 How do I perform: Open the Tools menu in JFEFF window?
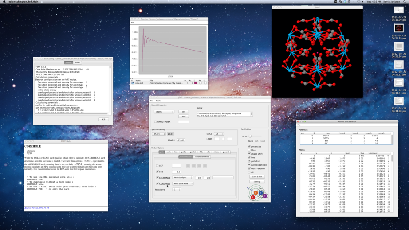[x=158, y=101]
